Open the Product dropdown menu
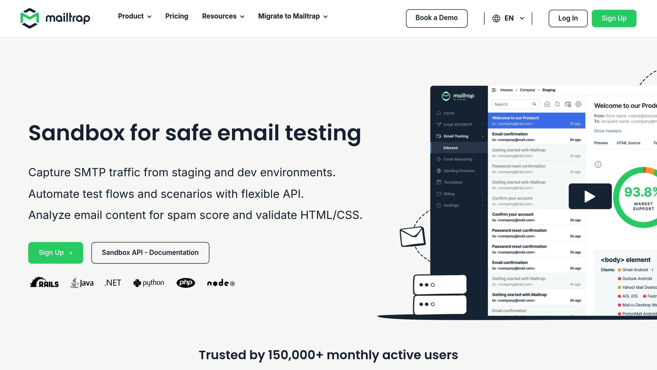The height and width of the screenshot is (370, 657). point(135,16)
